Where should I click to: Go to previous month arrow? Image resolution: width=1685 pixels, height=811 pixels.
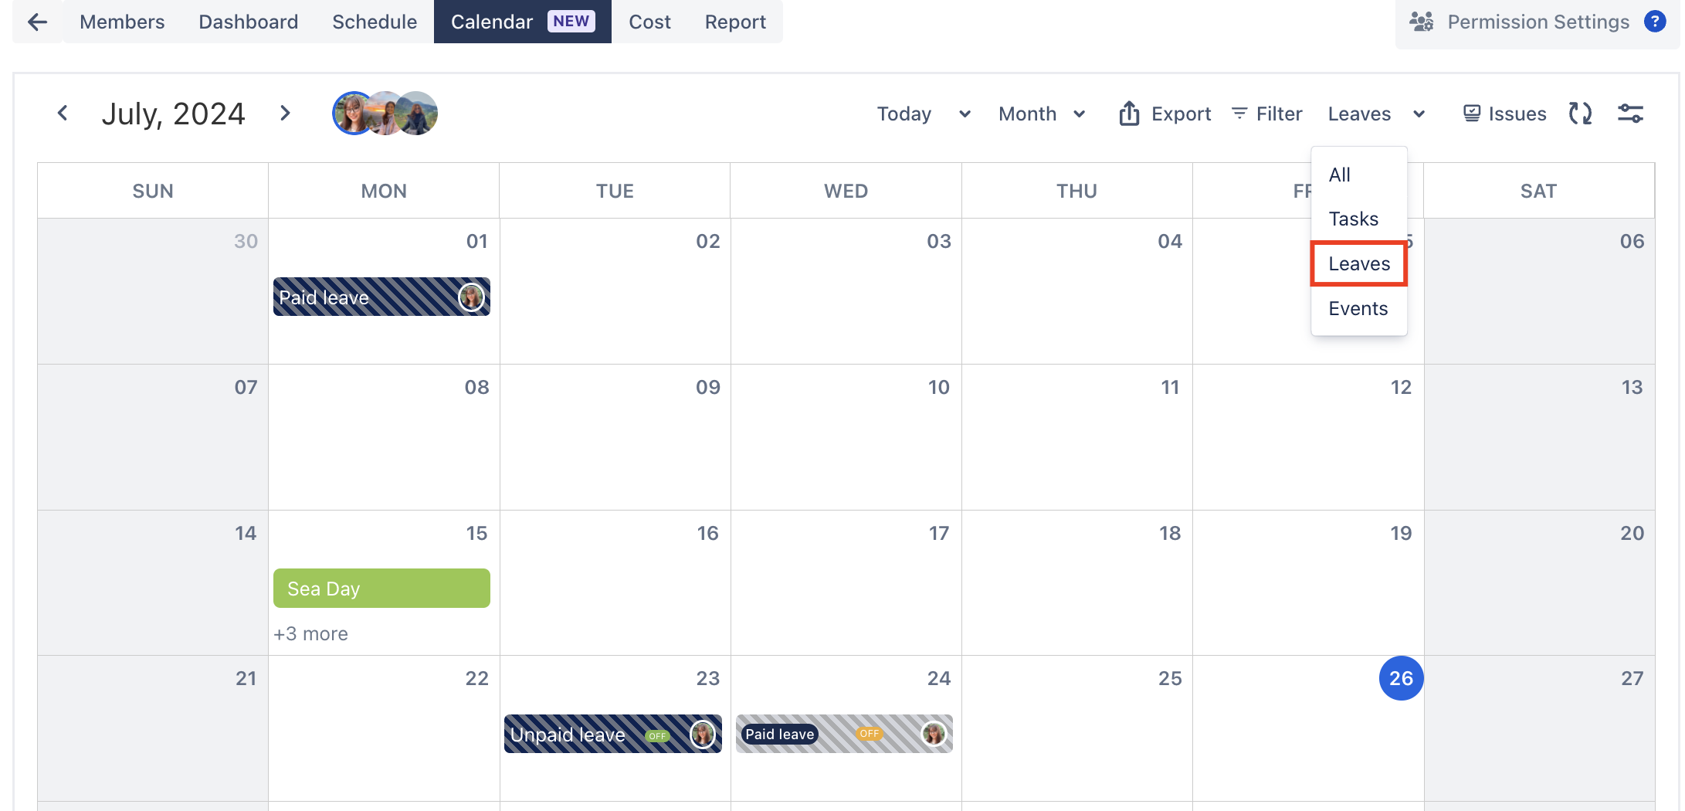coord(63,114)
